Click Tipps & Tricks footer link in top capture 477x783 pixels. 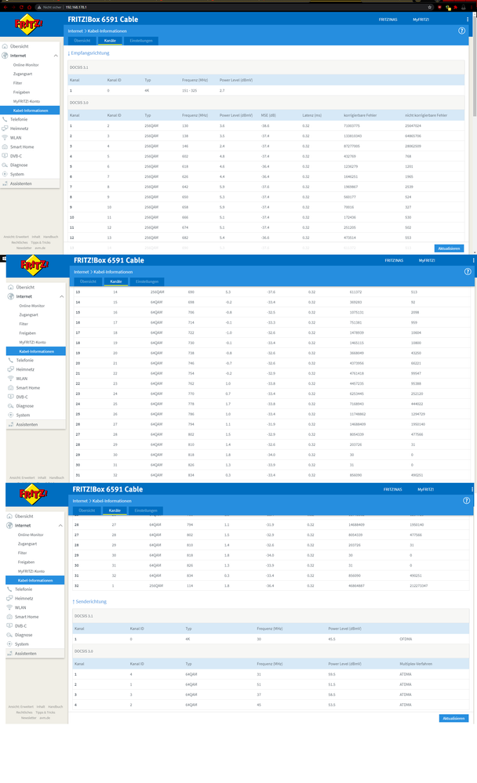(41, 242)
